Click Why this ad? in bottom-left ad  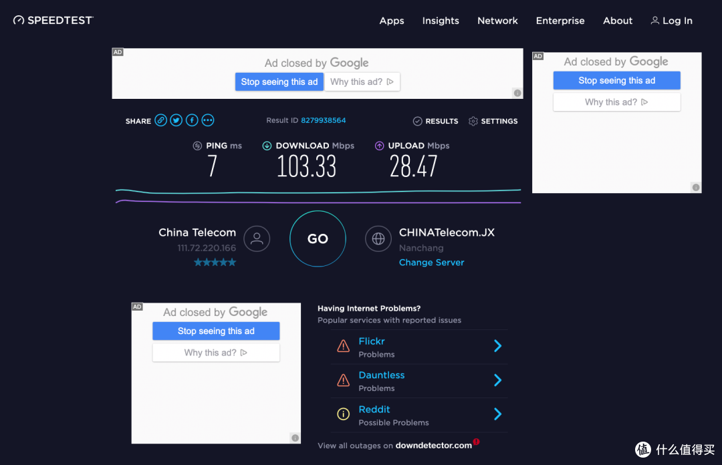click(x=216, y=353)
